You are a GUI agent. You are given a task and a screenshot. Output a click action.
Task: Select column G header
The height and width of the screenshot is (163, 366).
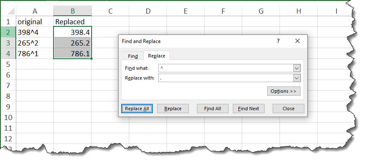pyautogui.click(x=261, y=11)
